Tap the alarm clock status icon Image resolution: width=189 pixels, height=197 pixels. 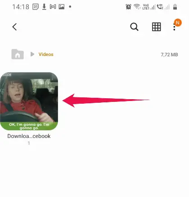(x=129, y=7)
